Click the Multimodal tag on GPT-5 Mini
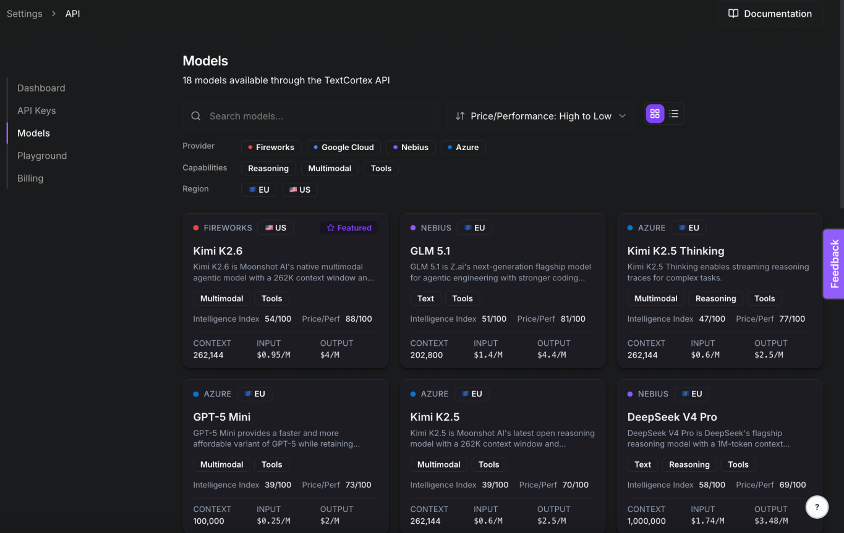 pyautogui.click(x=222, y=464)
